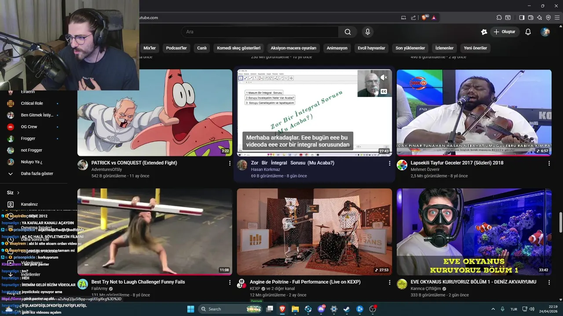This screenshot has width=563, height=316.
Task: Toggle CC captions on integral video preview
Action: click(x=384, y=91)
